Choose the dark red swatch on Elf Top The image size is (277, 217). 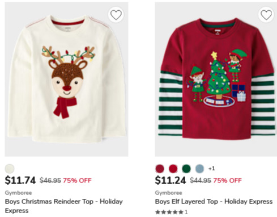(x=160, y=169)
